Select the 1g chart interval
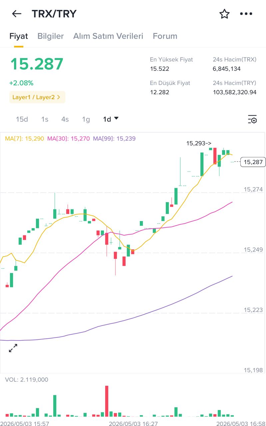Image resolution: width=266 pixels, height=426 pixels. (86, 119)
